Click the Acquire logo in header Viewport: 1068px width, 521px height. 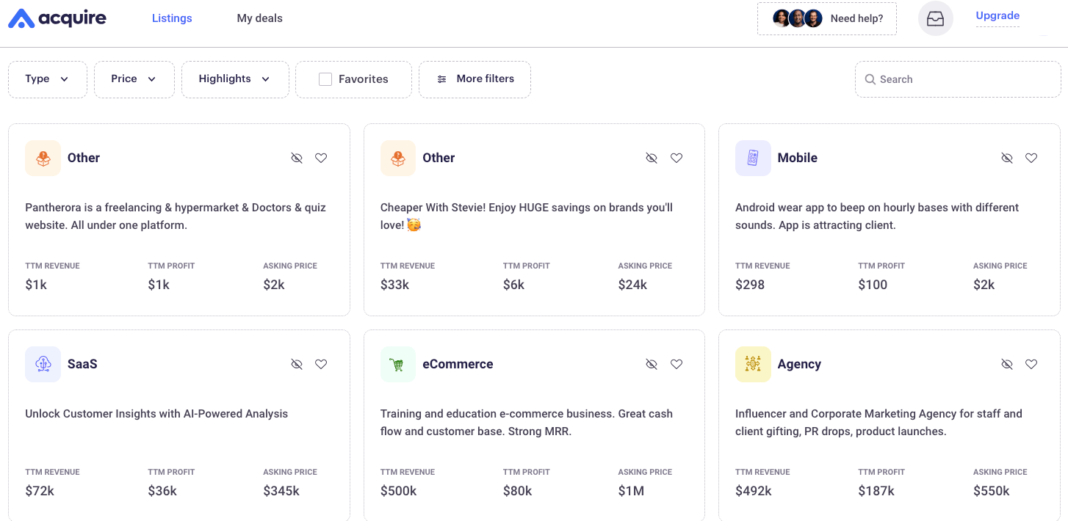57,18
